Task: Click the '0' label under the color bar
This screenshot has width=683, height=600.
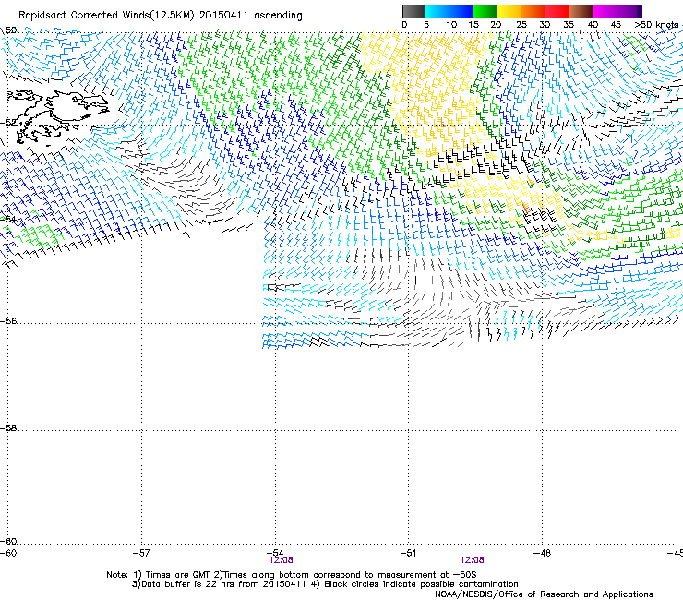Action: [404, 25]
